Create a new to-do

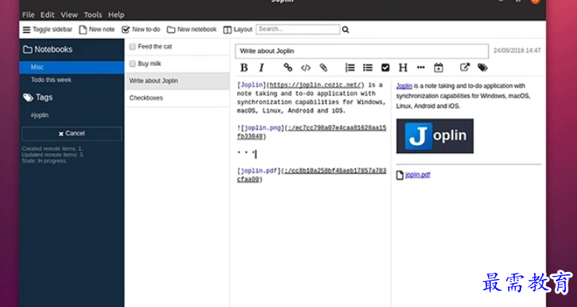pyautogui.click(x=141, y=30)
